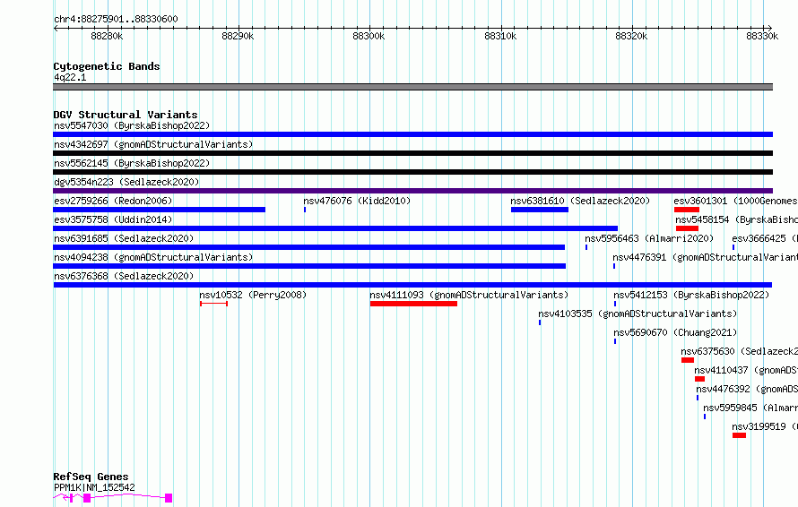Viewport: 798px width, 507px height.
Task: Click the red bar of esv3601301
Action: click(687, 210)
